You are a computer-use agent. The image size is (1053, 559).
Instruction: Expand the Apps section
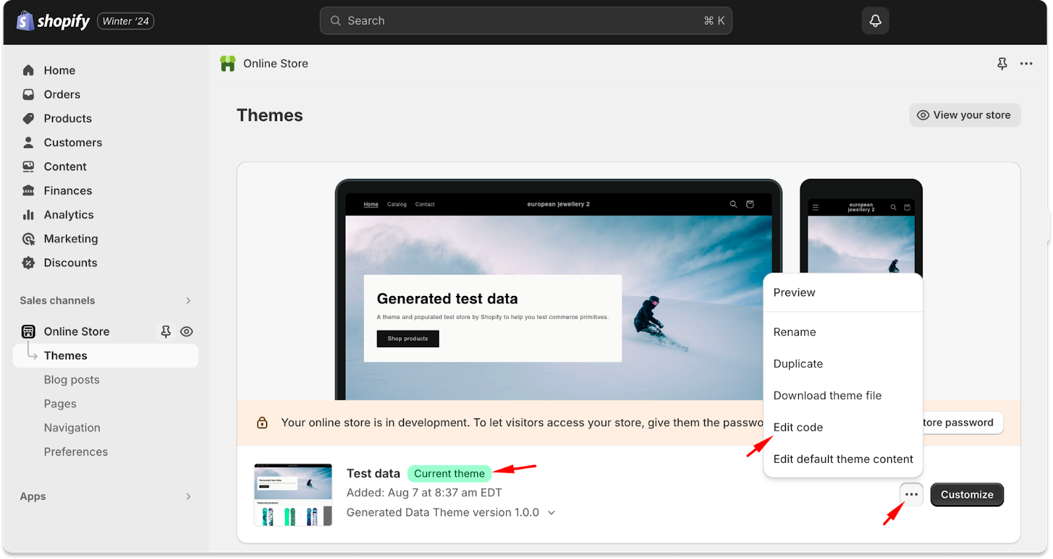click(188, 497)
